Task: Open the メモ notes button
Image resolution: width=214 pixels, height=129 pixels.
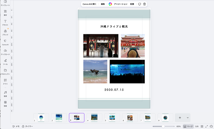Action: [x=16, y=127]
